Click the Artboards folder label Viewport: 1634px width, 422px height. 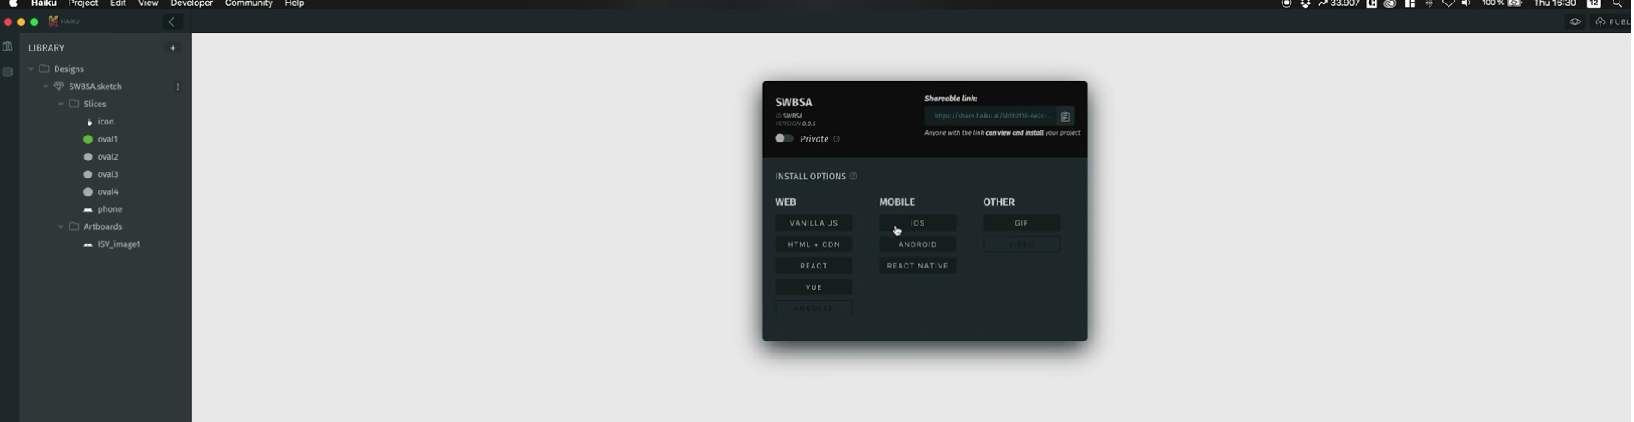[x=103, y=226]
